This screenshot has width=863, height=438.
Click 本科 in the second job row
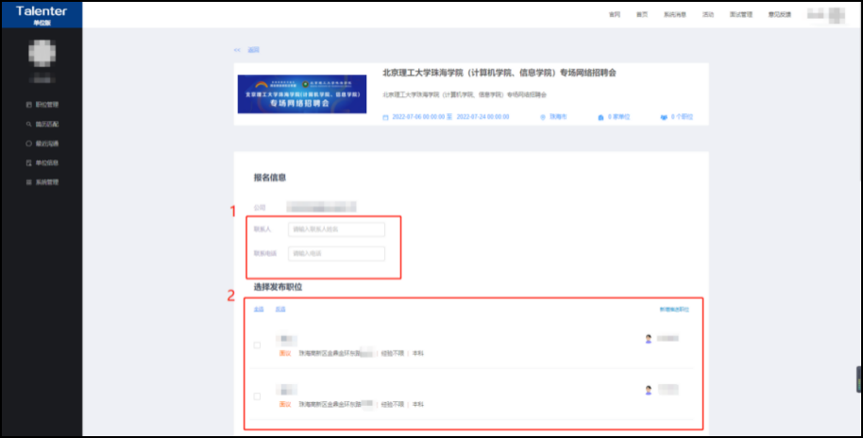point(418,405)
